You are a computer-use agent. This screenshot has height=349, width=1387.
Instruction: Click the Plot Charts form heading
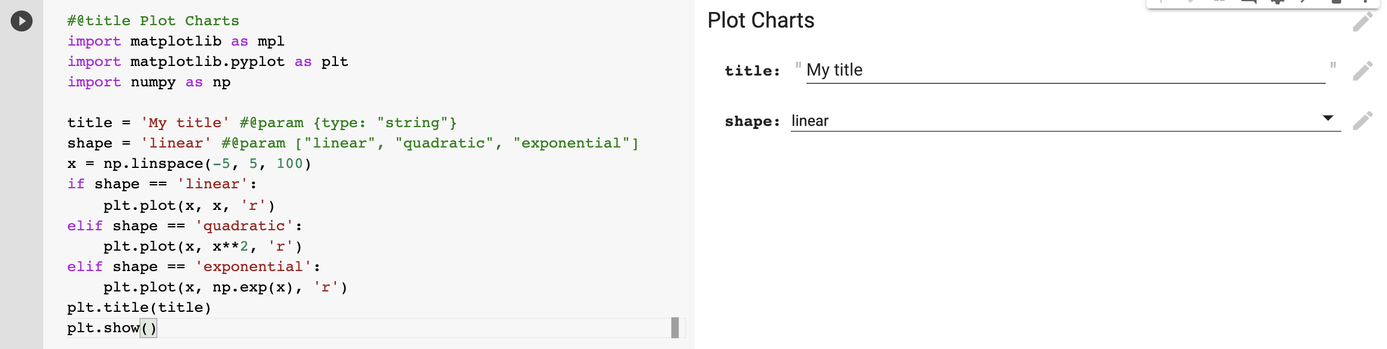click(761, 21)
